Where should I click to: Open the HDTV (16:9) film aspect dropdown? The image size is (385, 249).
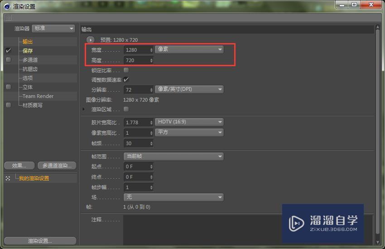(189, 122)
